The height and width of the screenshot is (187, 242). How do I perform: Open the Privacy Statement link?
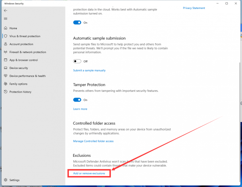pos(194,8)
